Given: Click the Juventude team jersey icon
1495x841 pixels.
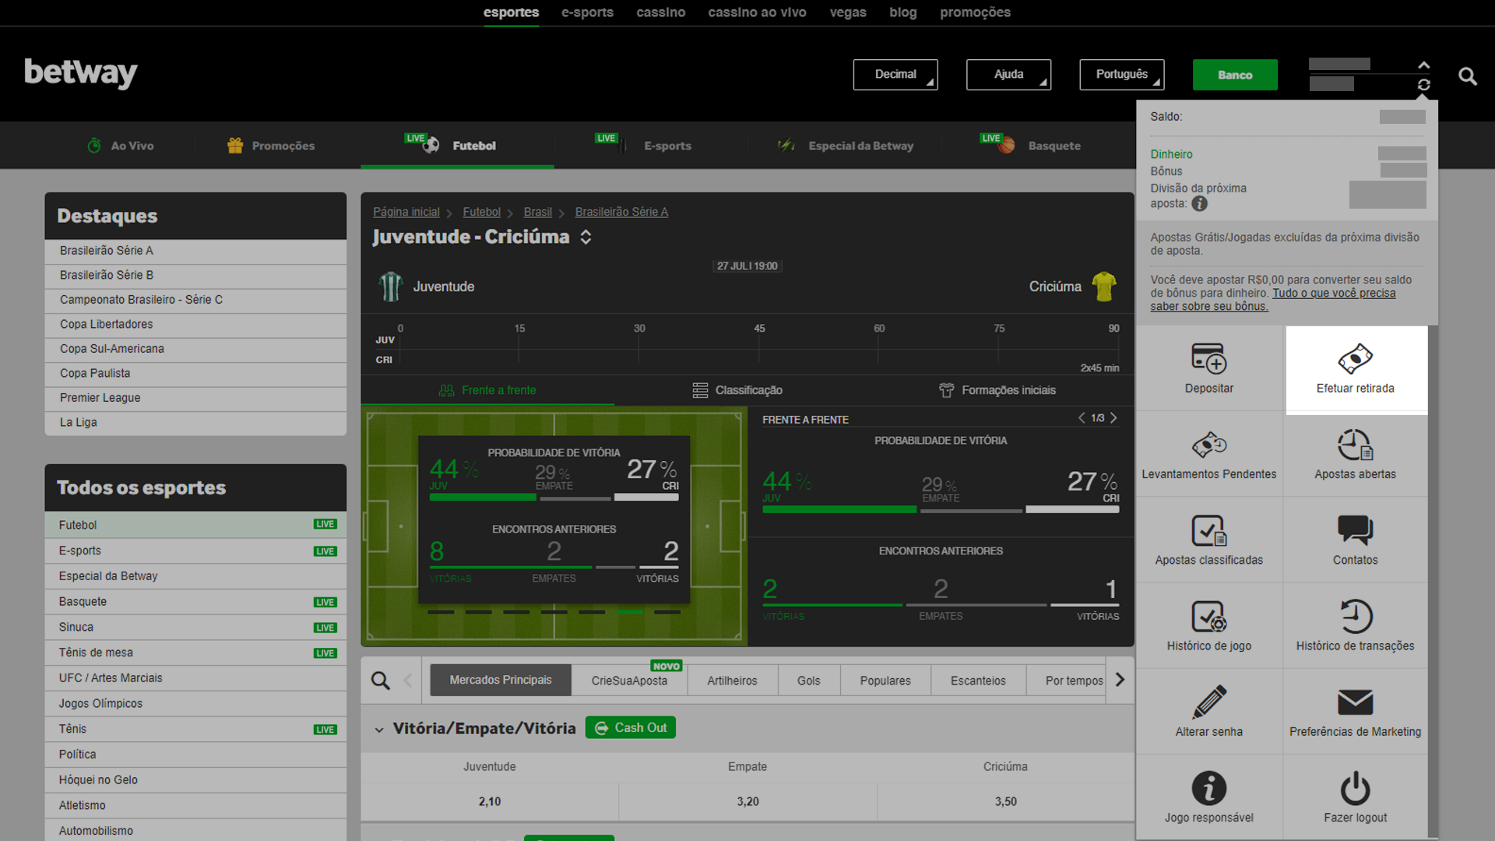Looking at the screenshot, I should (x=390, y=287).
